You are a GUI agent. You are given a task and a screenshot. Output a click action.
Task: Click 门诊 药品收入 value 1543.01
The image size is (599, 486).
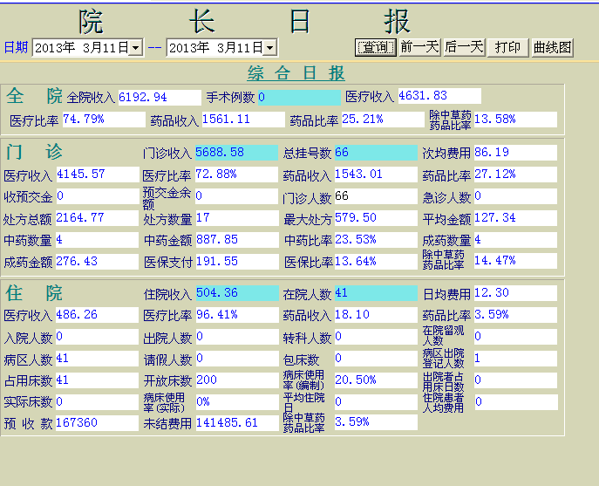376,175
